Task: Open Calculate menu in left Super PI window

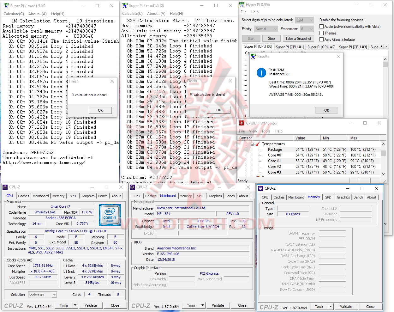Action: click(x=14, y=14)
